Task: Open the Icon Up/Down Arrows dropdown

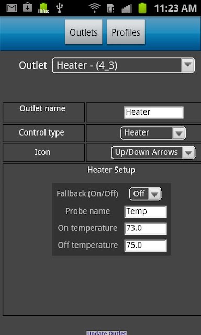Action: pos(153,152)
